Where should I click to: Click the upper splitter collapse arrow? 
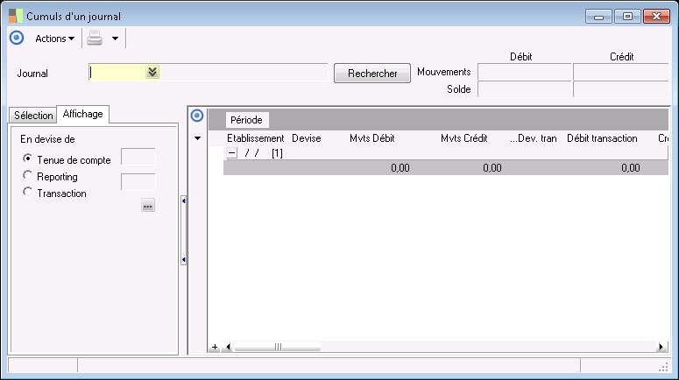184,201
